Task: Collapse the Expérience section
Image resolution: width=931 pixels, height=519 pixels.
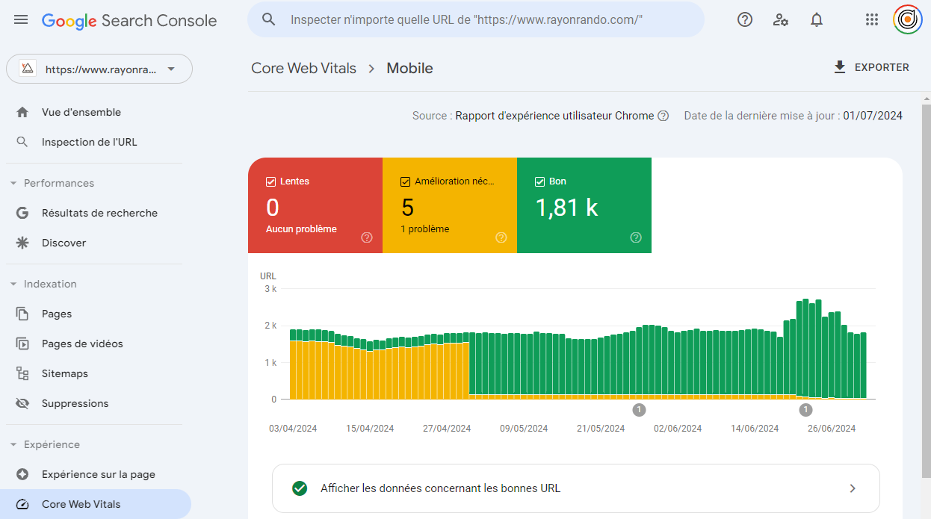Action: click(13, 444)
